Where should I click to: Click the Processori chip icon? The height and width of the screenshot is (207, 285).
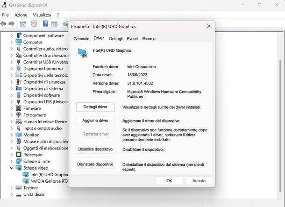point(19,155)
